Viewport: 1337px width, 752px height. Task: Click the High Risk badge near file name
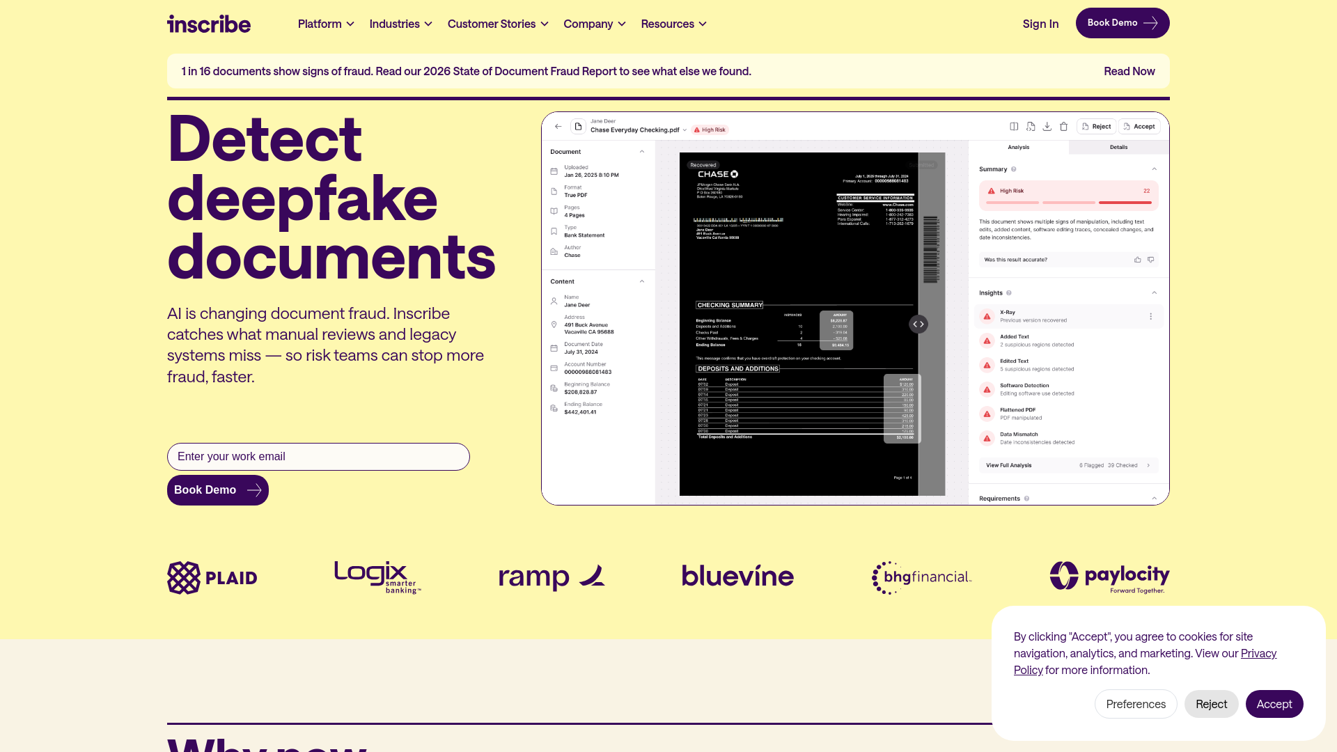(710, 130)
